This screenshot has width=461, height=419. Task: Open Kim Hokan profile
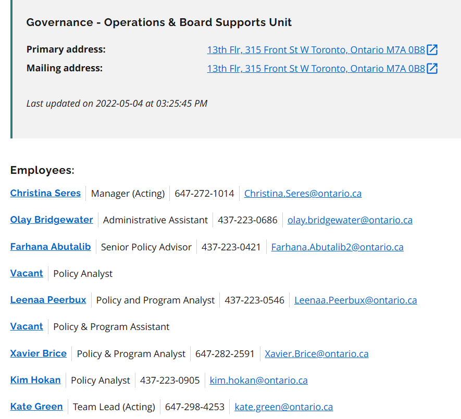[35, 380]
